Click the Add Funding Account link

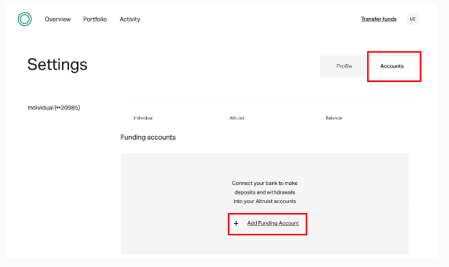click(273, 223)
